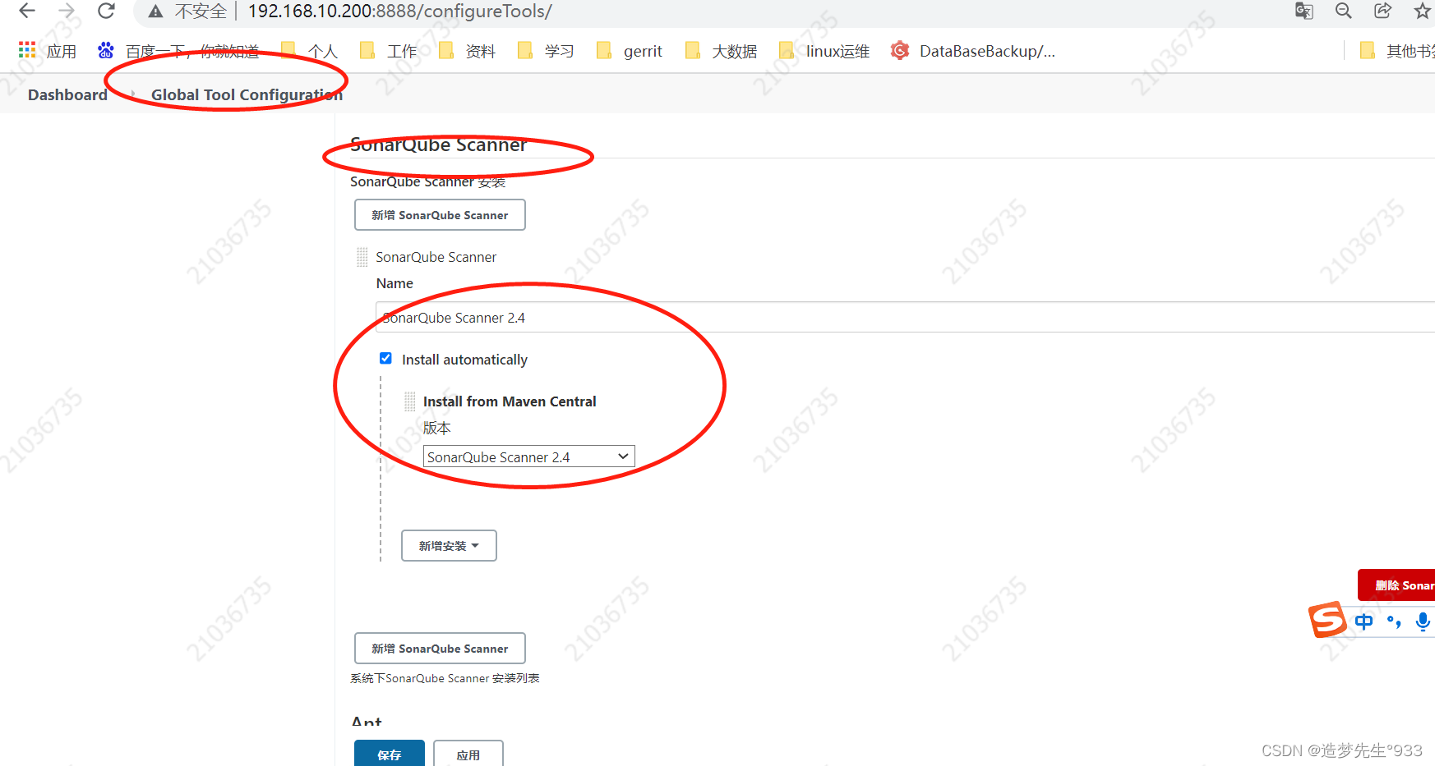1435x766 pixels.
Task: Click the zoom magnifier icon in address bar
Action: pyautogui.click(x=1344, y=11)
